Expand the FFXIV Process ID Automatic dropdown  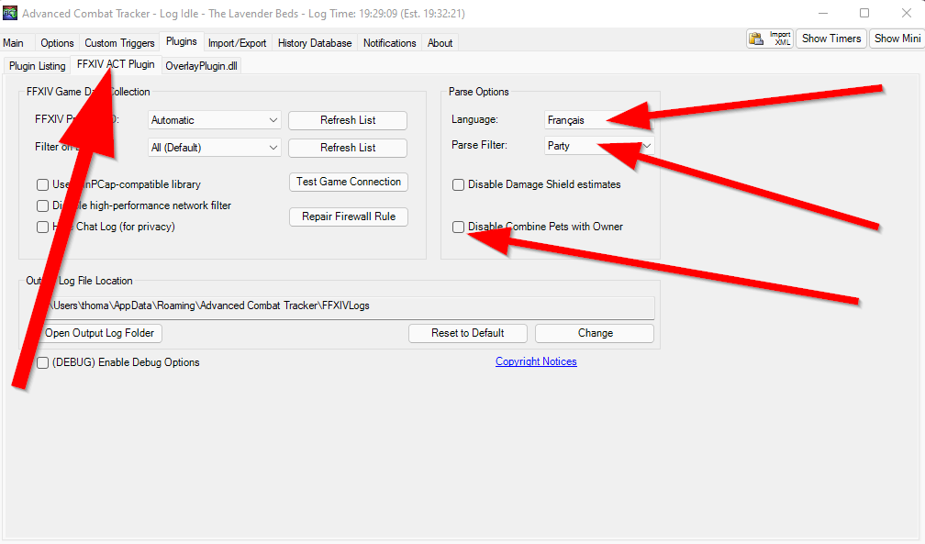click(x=214, y=120)
